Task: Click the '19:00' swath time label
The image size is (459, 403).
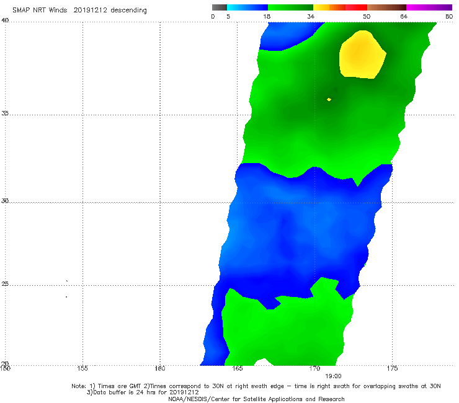Action: click(x=333, y=376)
